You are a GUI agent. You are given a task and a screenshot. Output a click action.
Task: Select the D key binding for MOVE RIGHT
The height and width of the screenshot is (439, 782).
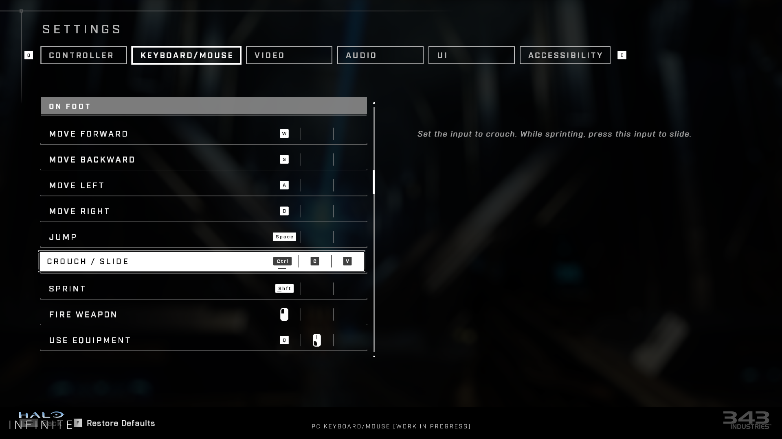[284, 211]
